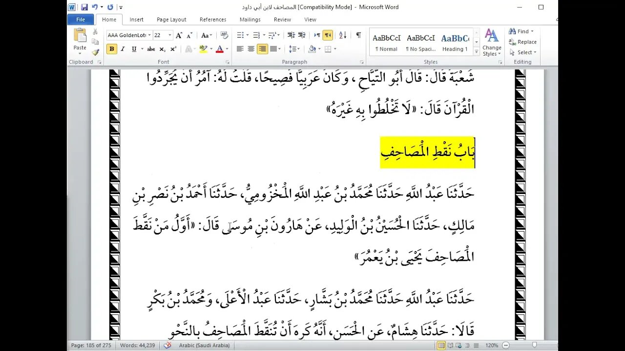Screen dimensions: 625x351
Task: Click the Save icon in quick access toolbar
Action: click(84, 7)
